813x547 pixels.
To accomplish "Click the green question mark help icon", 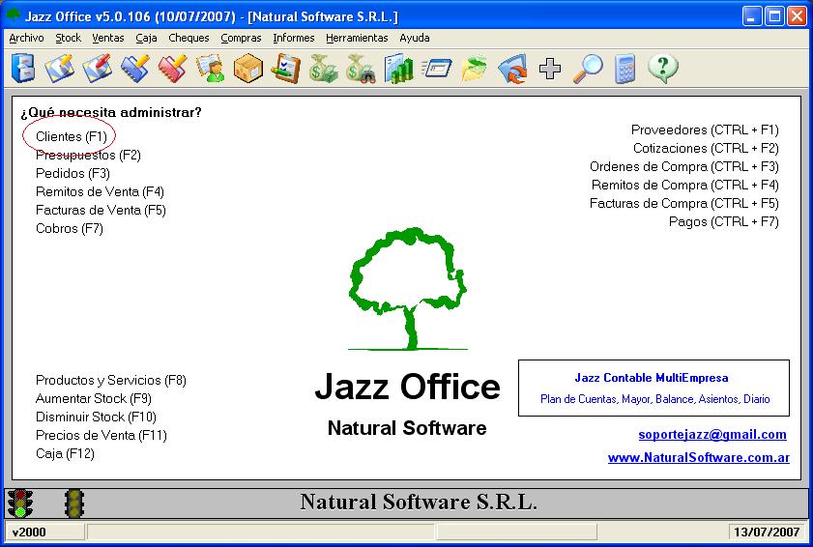I will point(662,68).
